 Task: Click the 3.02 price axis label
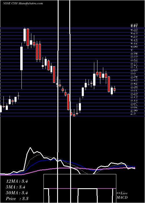[x=134, y=107]
